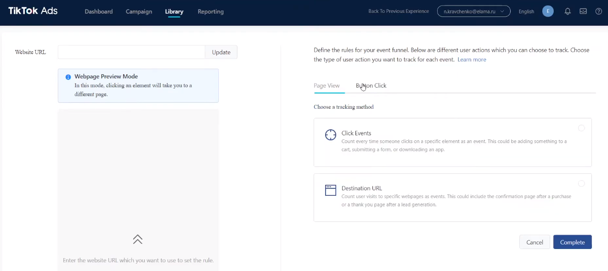Follow the Learn more link
The image size is (608, 271).
click(472, 60)
